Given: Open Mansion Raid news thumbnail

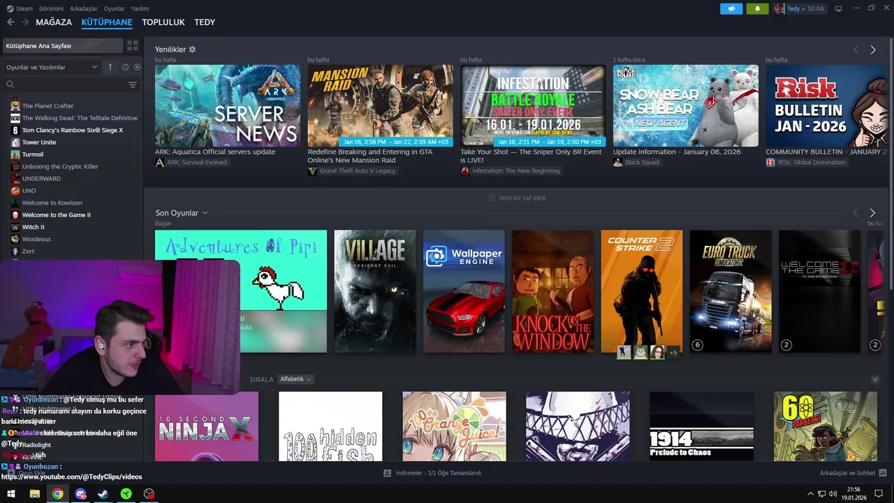Looking at the screenshot, I should pos(380,105).
